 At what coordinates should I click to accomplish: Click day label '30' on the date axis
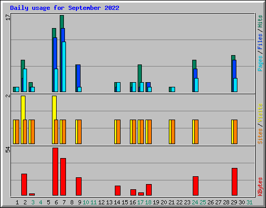coord(242,202)
